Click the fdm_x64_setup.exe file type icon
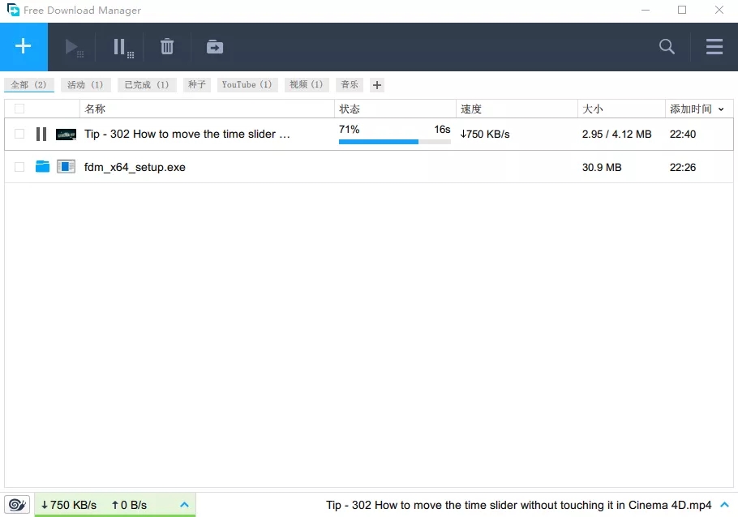 point(66,167)
